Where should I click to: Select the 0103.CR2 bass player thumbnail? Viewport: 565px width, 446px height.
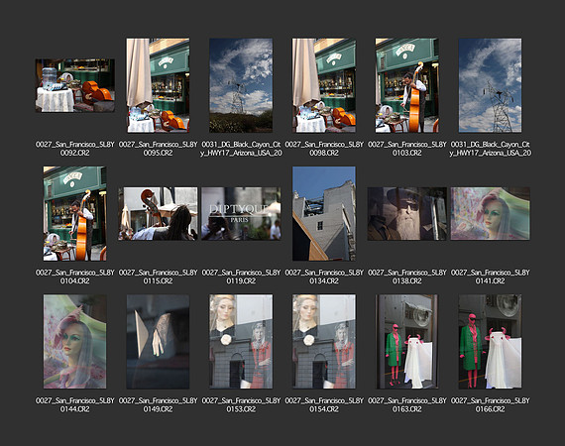point(407,85)
